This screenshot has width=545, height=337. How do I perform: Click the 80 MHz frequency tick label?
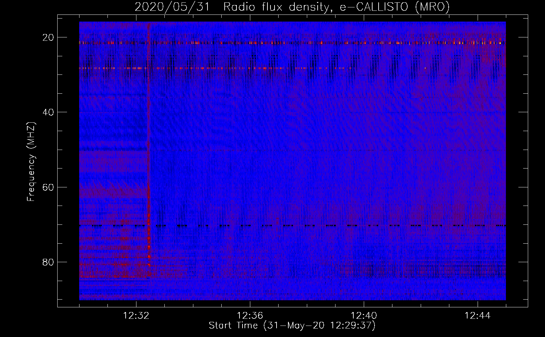point(48,262)
